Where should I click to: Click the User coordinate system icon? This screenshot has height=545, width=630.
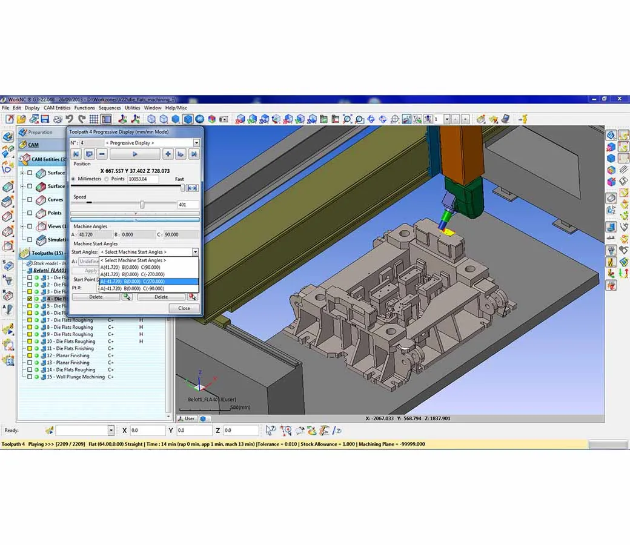tap(187, 418)
